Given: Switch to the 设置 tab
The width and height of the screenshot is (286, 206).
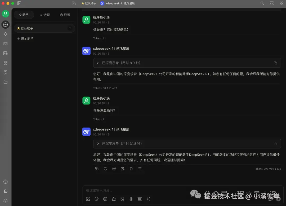Looking at the screenshot, I should coord(65,15).
